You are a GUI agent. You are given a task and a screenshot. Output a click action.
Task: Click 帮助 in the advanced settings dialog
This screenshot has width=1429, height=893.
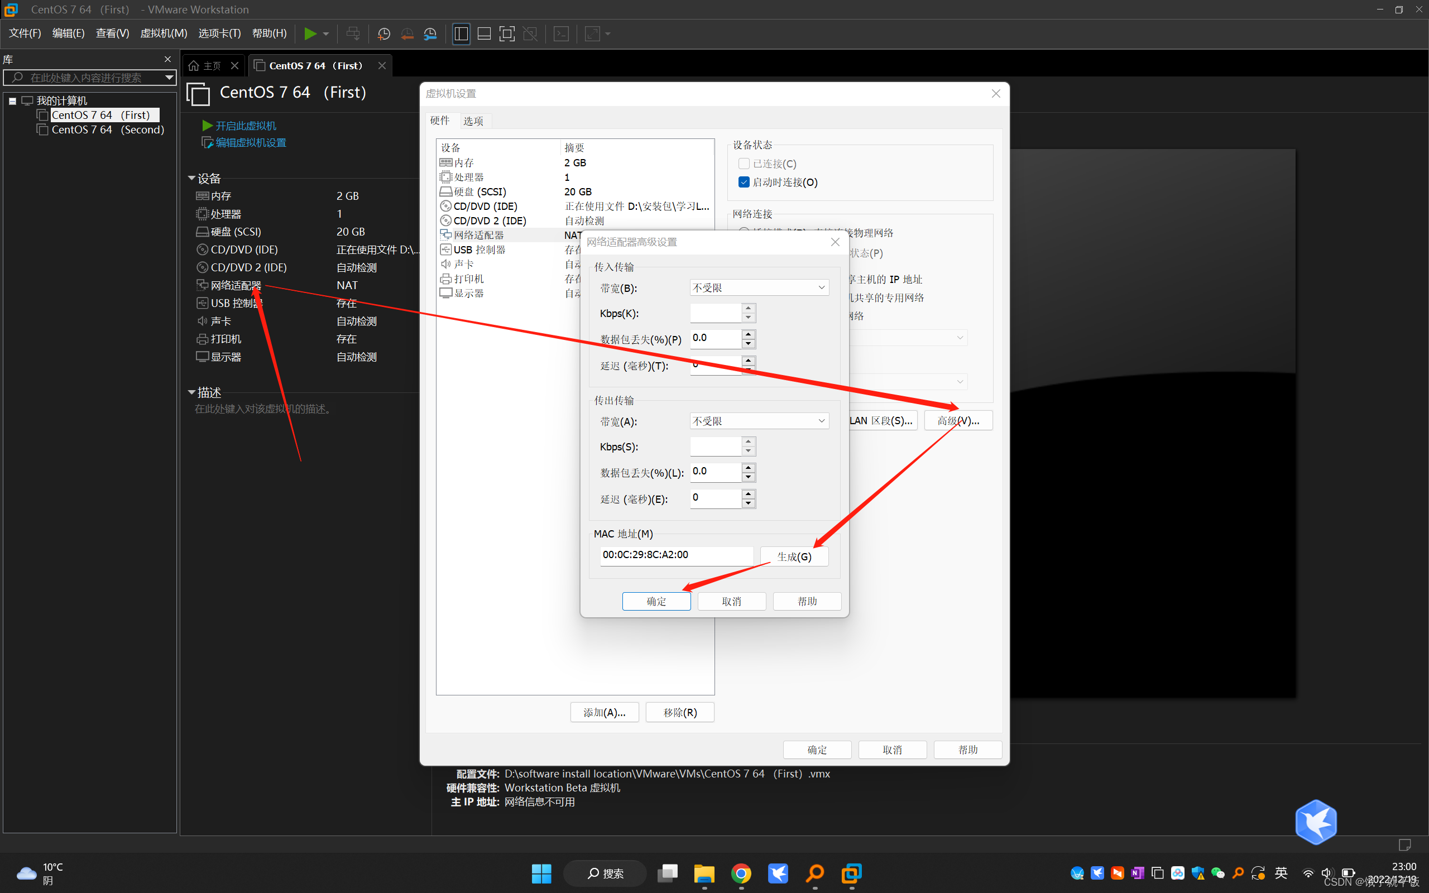(x=807, y=601)
